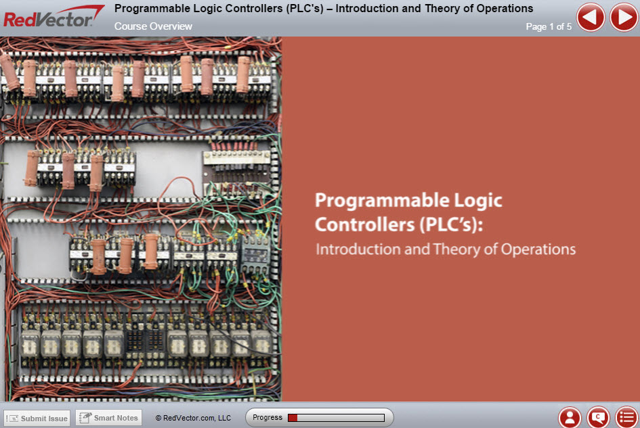Click the speech bubble caption icon
The width and height of the screenshot is (640, 428).
pos(599,417)
